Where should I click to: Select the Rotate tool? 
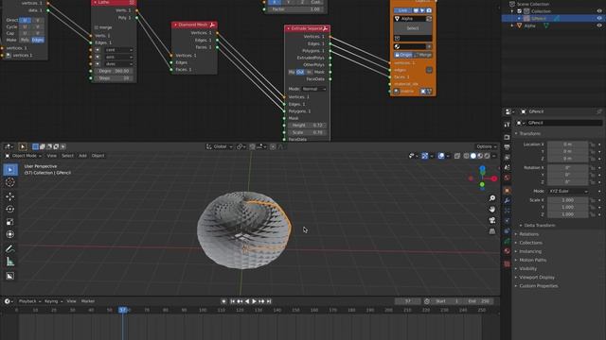point(10,209)
